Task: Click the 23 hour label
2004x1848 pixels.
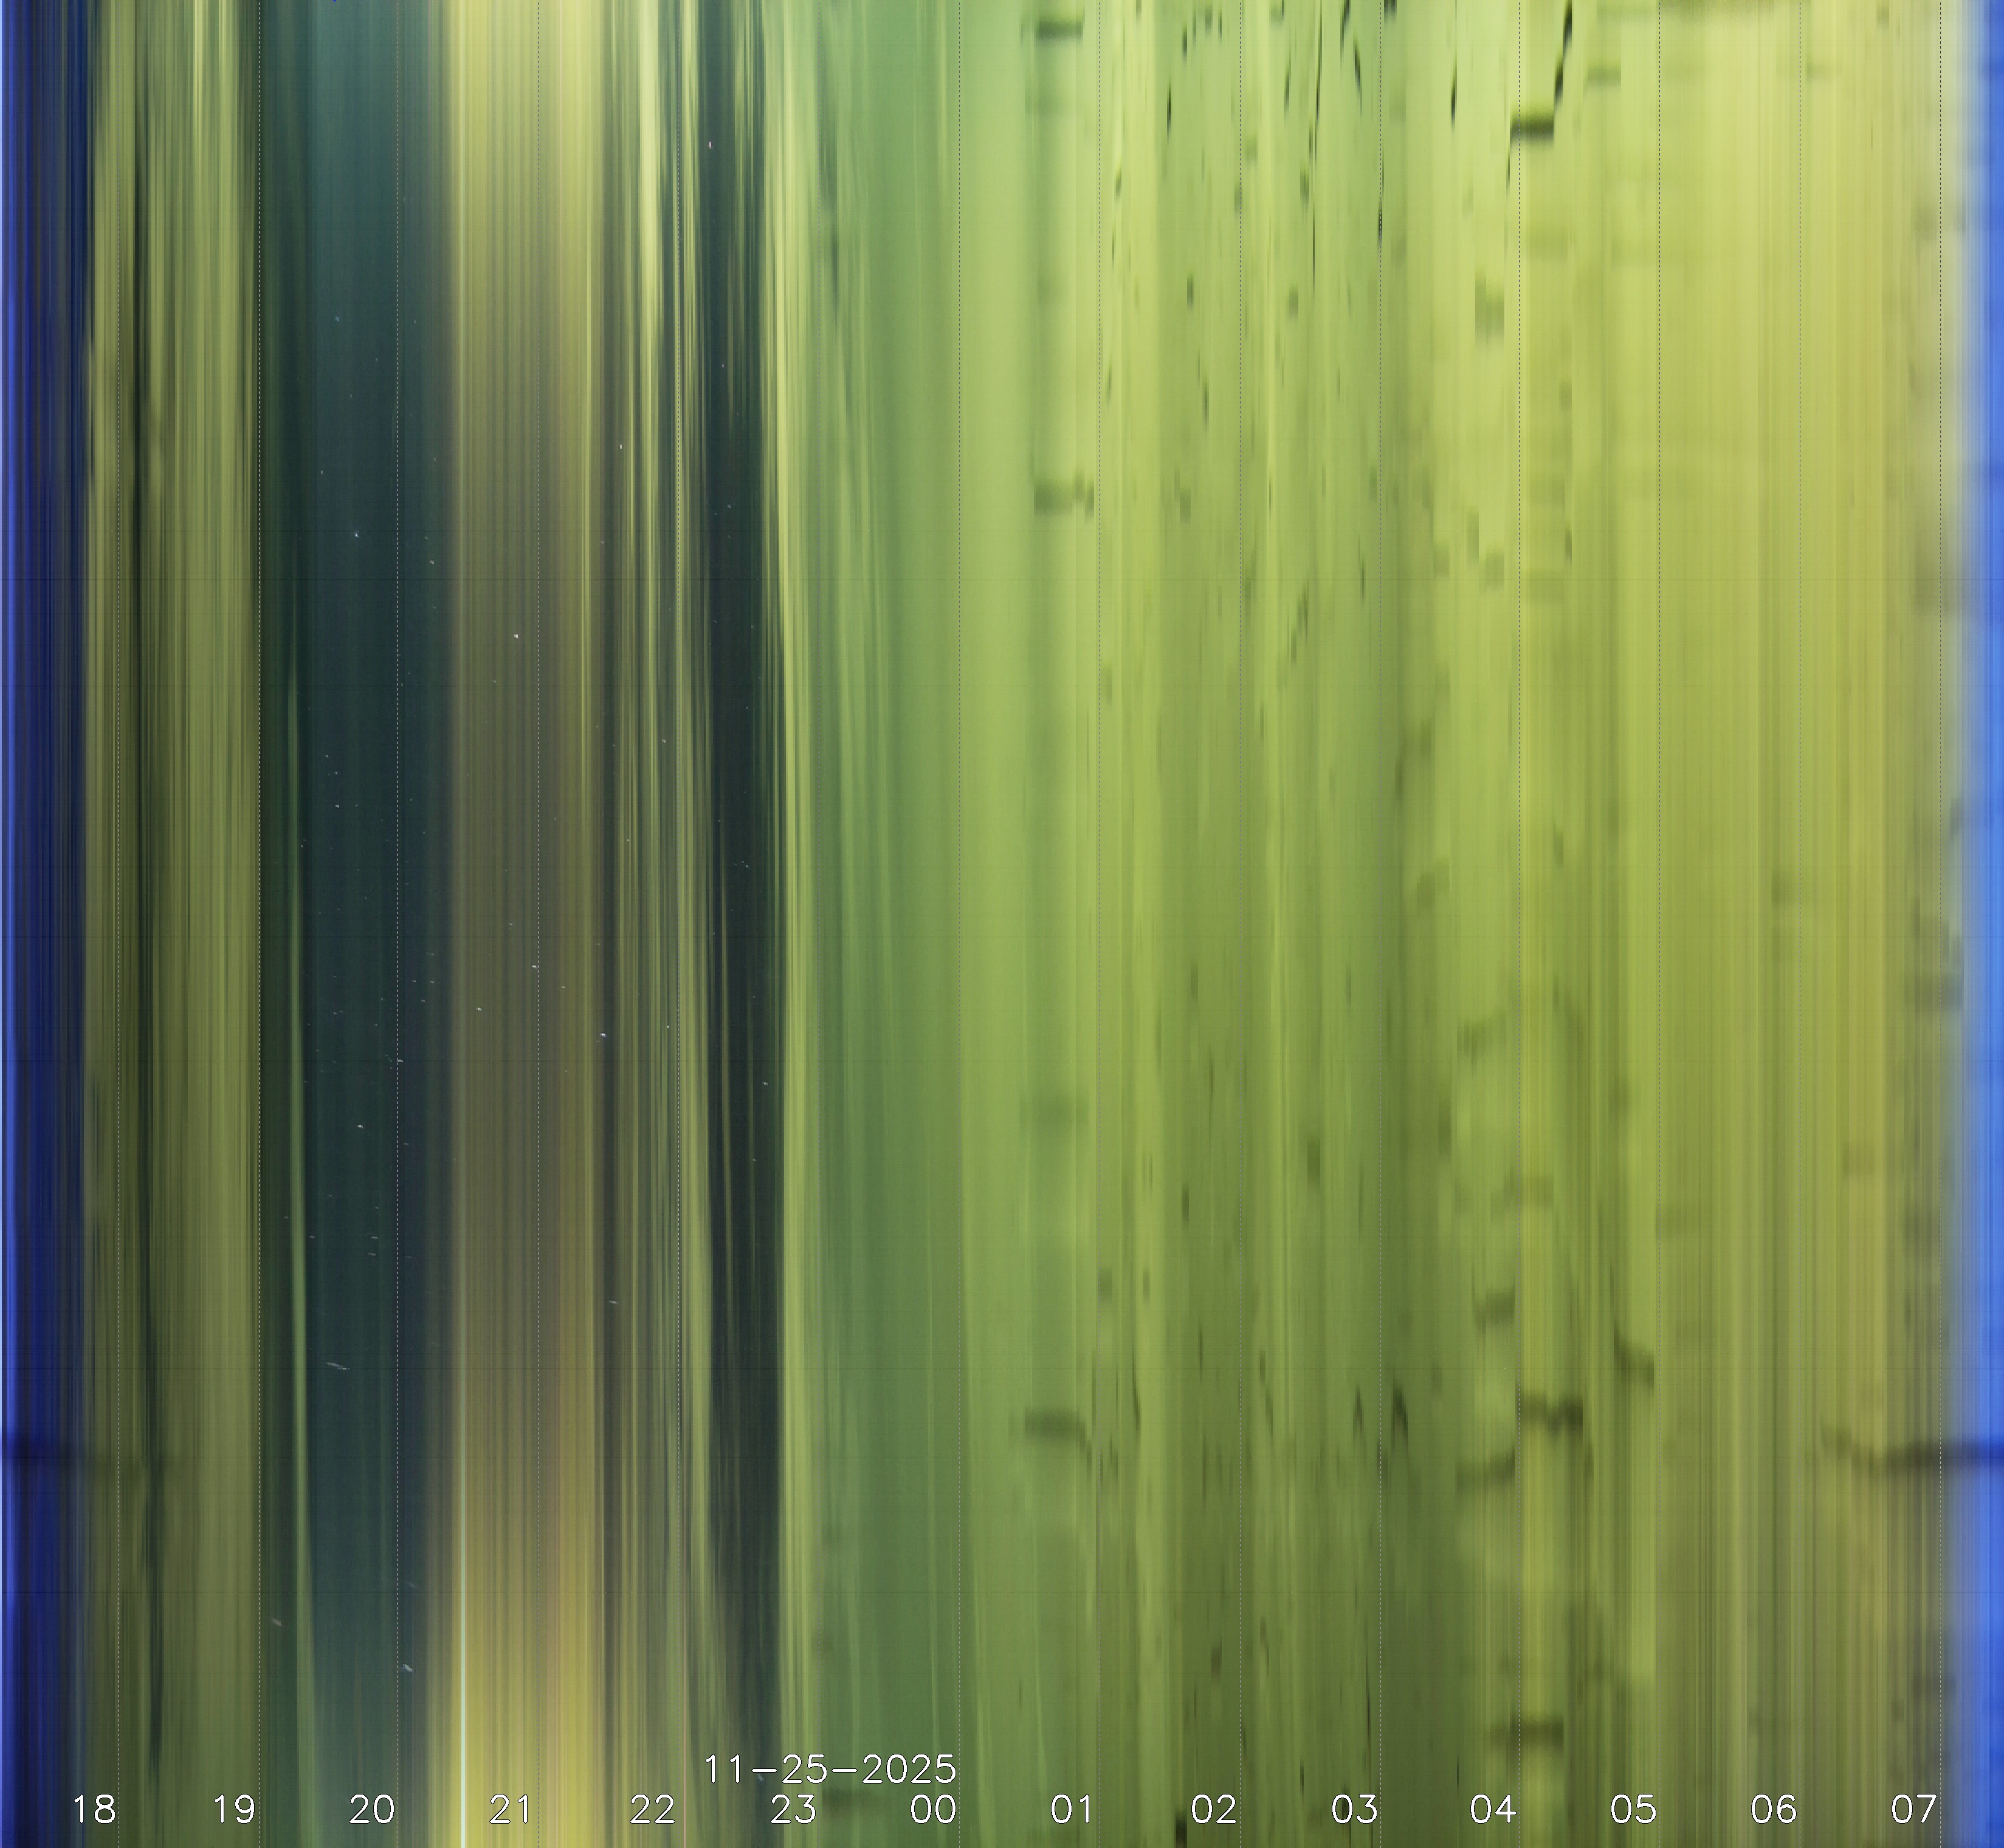Action: 793,1809
